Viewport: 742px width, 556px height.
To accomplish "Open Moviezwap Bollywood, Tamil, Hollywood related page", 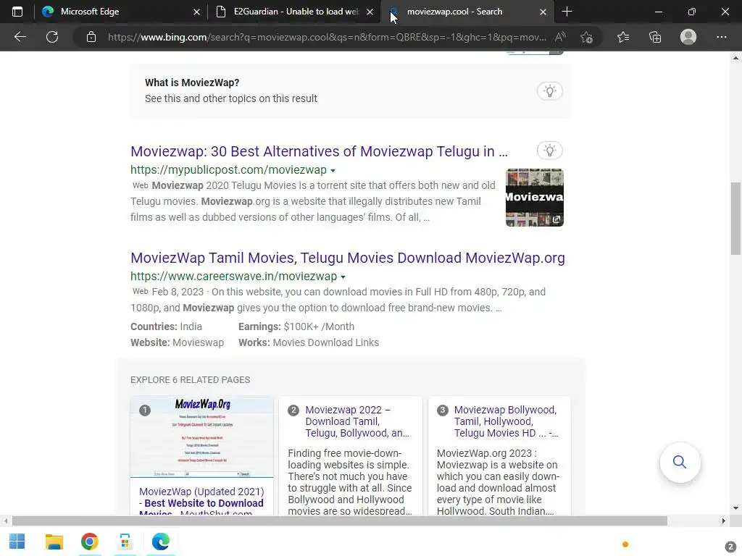I will coord(506,421).
